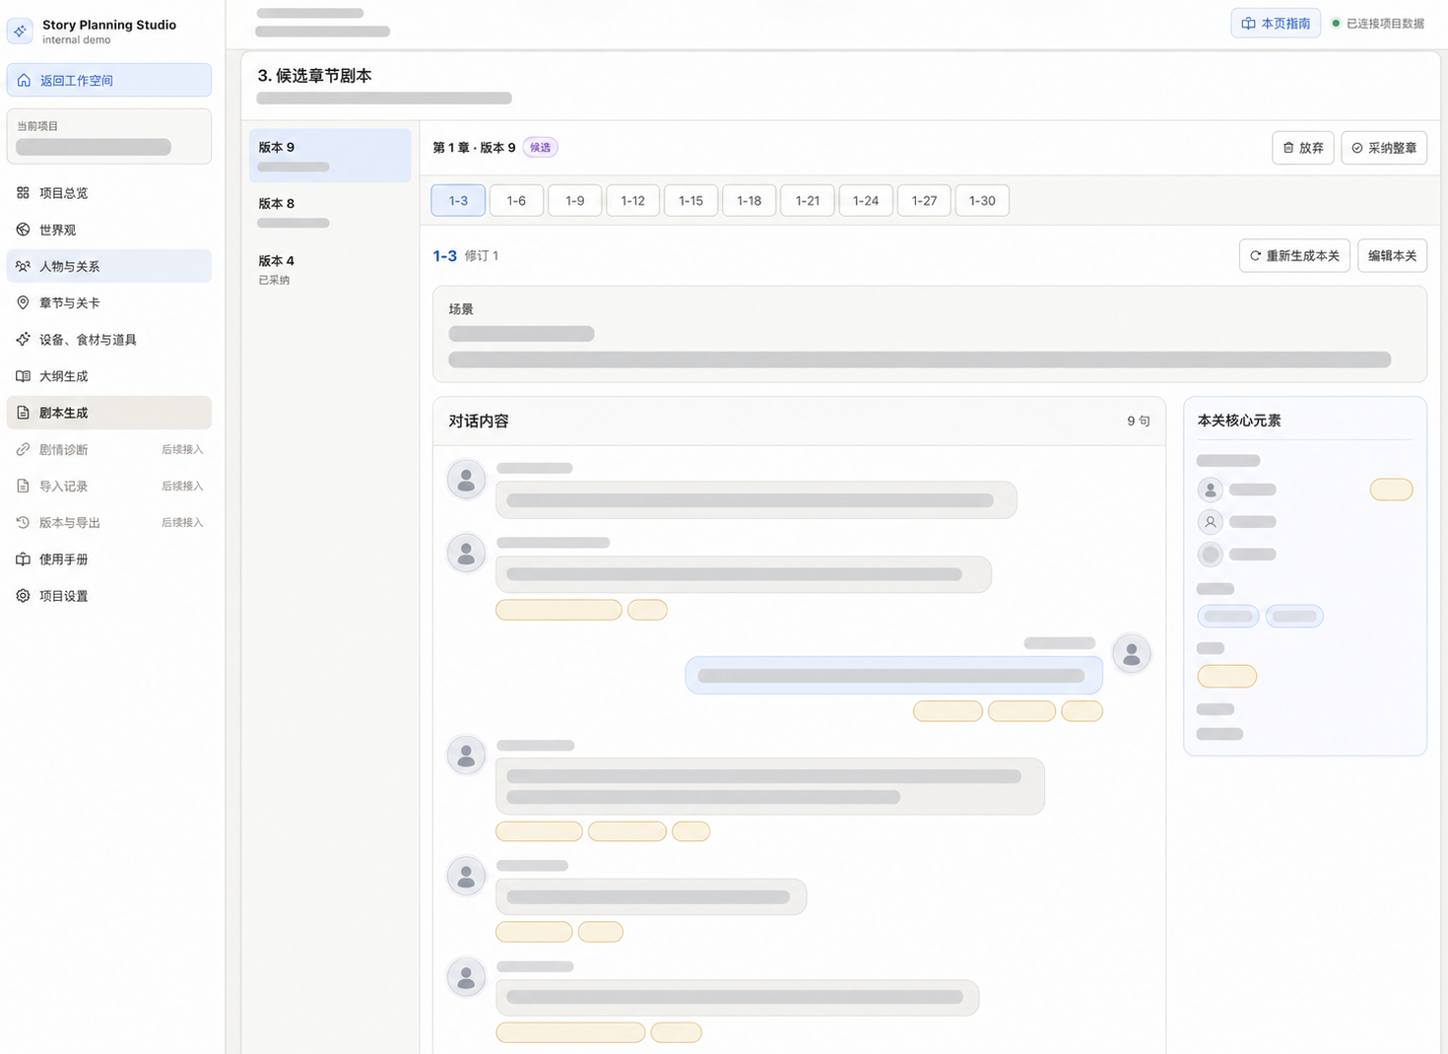Image resolution: width=1448 pixels, height=1054 pixels.
Task: Select 版本 4 已采纳 entry
Action: (x=330, y=269)
